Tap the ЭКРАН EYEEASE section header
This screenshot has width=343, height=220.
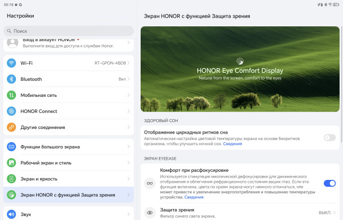tap(160, 159)
